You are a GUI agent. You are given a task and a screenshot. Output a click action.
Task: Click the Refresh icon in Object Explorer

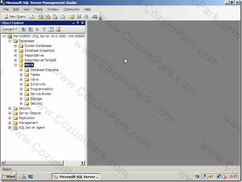tap(51, 29)
